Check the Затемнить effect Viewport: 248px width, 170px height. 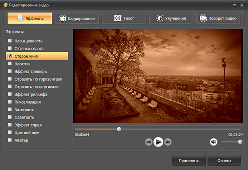[10, 110]
